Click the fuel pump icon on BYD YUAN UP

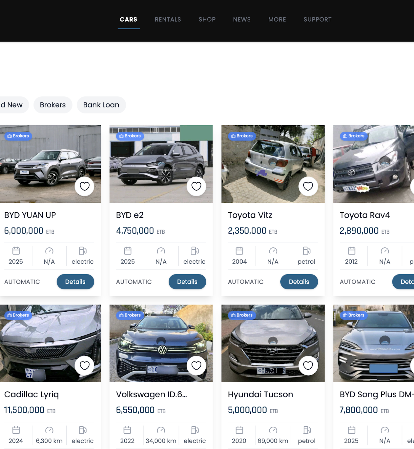[83, 251]
